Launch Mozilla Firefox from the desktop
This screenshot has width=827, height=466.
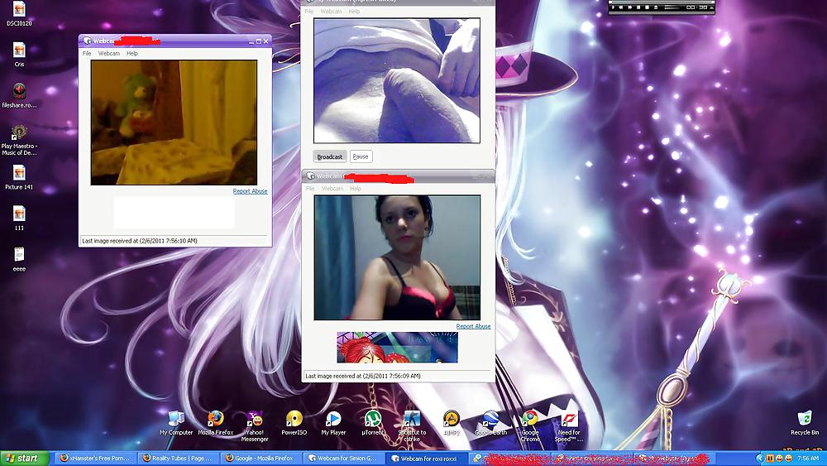tap(215, 423)
